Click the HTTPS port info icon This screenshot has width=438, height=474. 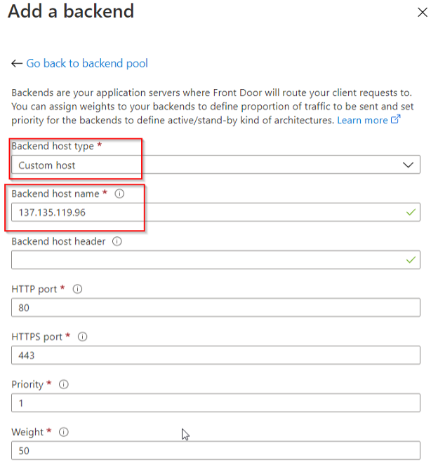[x=83, y=337]
